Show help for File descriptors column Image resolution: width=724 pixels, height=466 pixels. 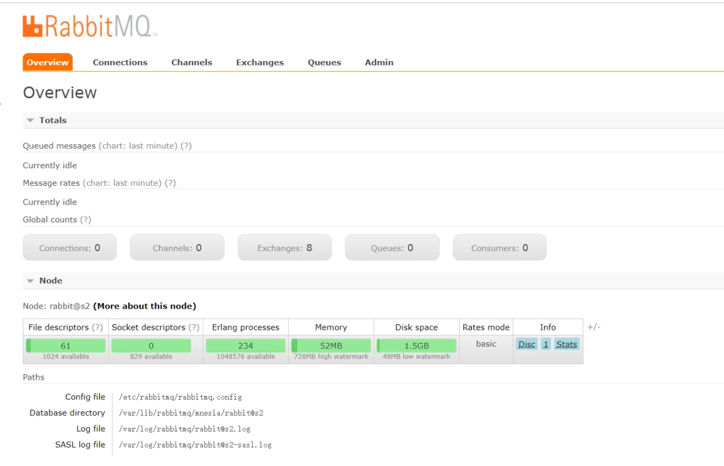pyautogui.click(x=97, y=327)
